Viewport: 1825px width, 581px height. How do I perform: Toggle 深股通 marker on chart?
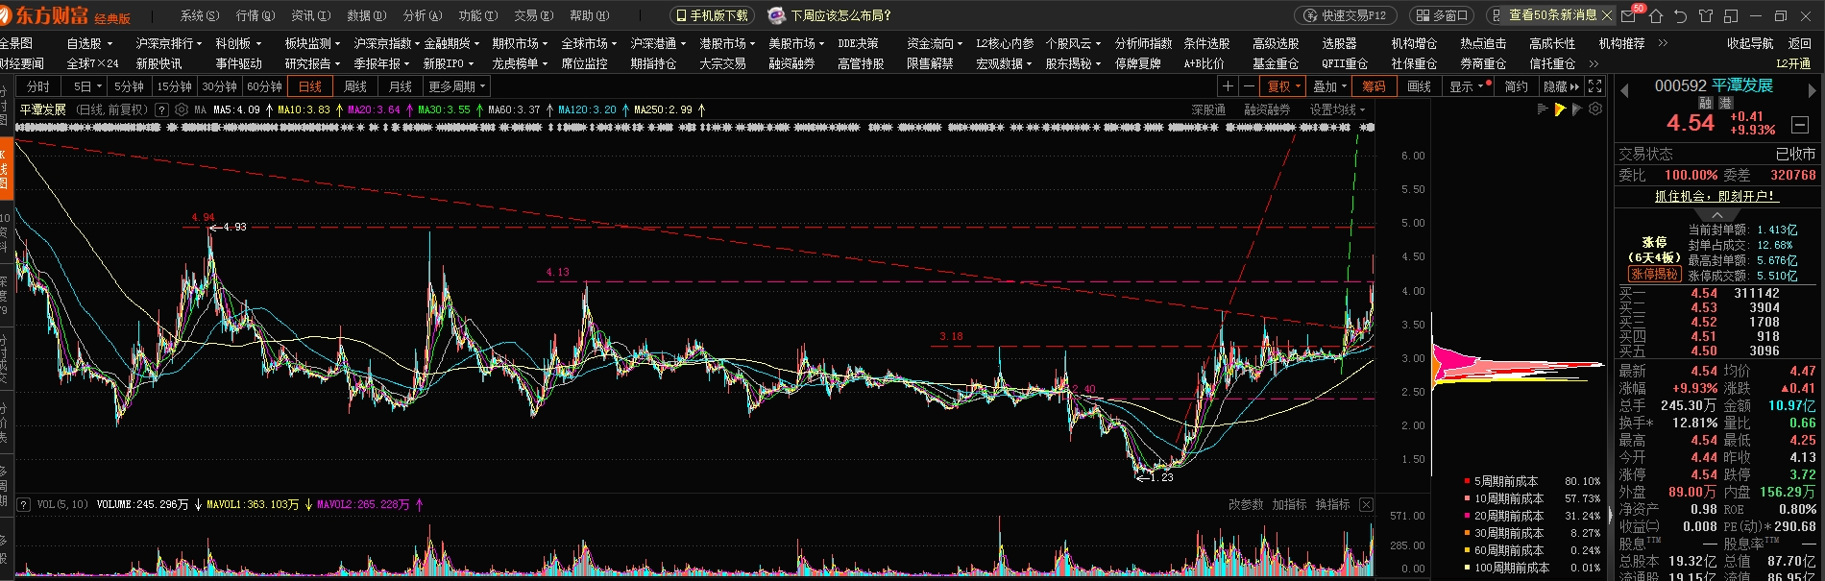(1208, 109)
